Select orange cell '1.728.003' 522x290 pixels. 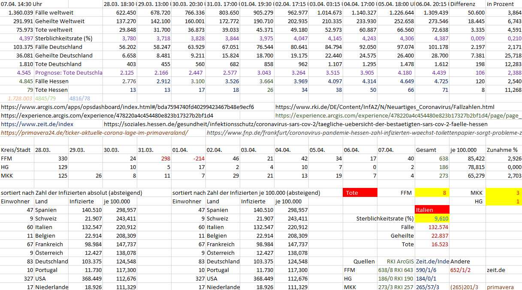coord(17,98)
